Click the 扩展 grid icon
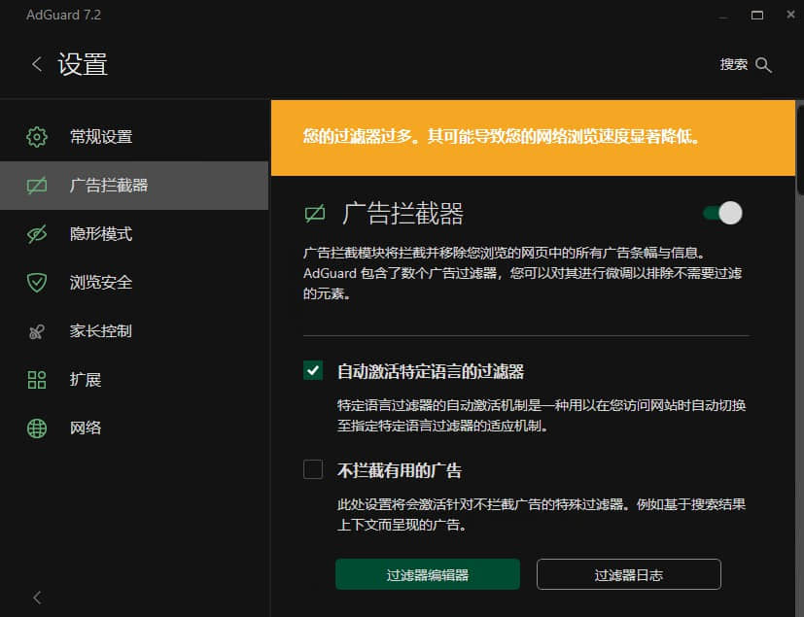Image resolution: width=804 pixels, height=617 pixels. click(36, 380)
